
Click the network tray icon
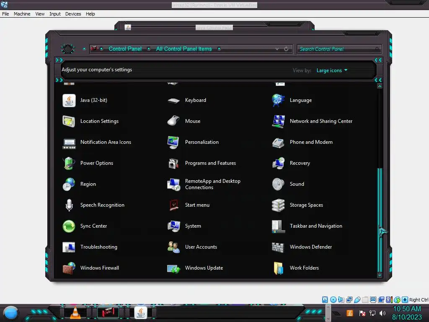[x=372, y=313]
